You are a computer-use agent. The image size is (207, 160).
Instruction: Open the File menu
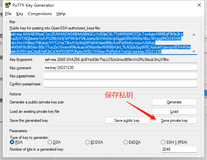(x=8, y=14)
